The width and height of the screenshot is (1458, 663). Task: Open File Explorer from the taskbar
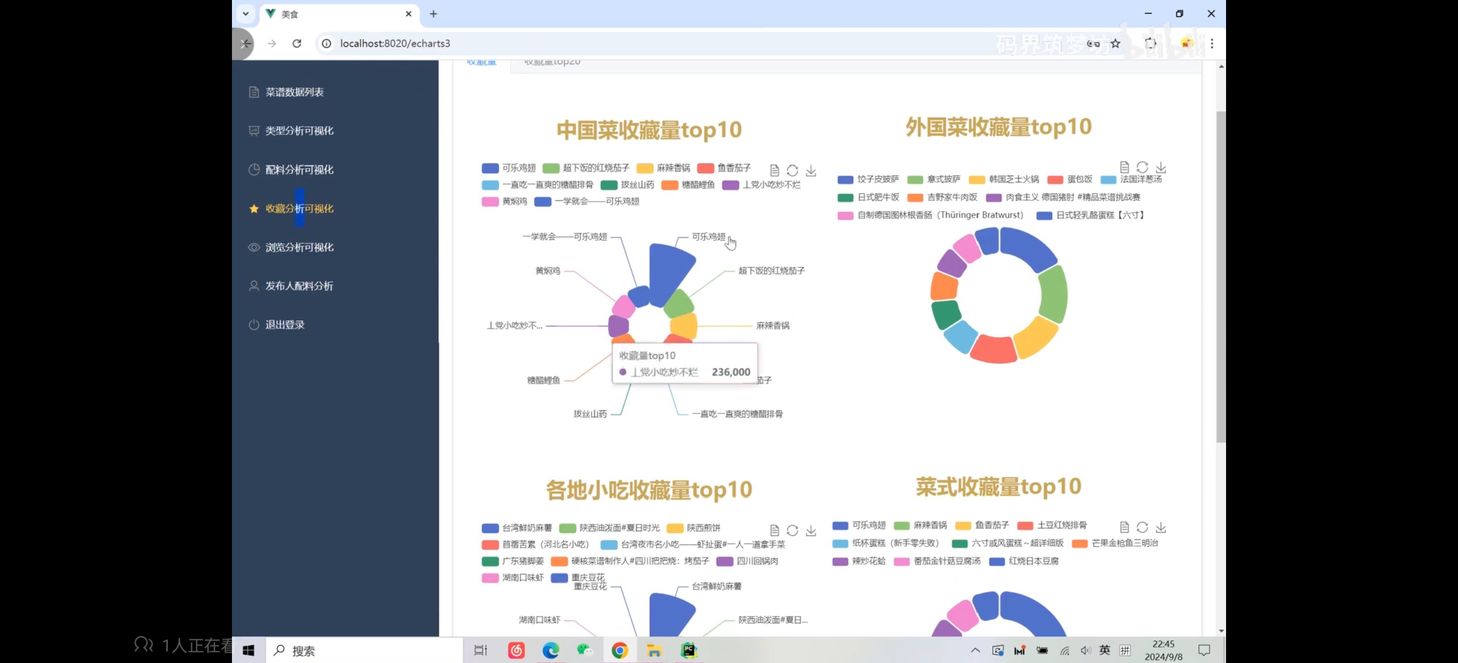pos(654,650)
